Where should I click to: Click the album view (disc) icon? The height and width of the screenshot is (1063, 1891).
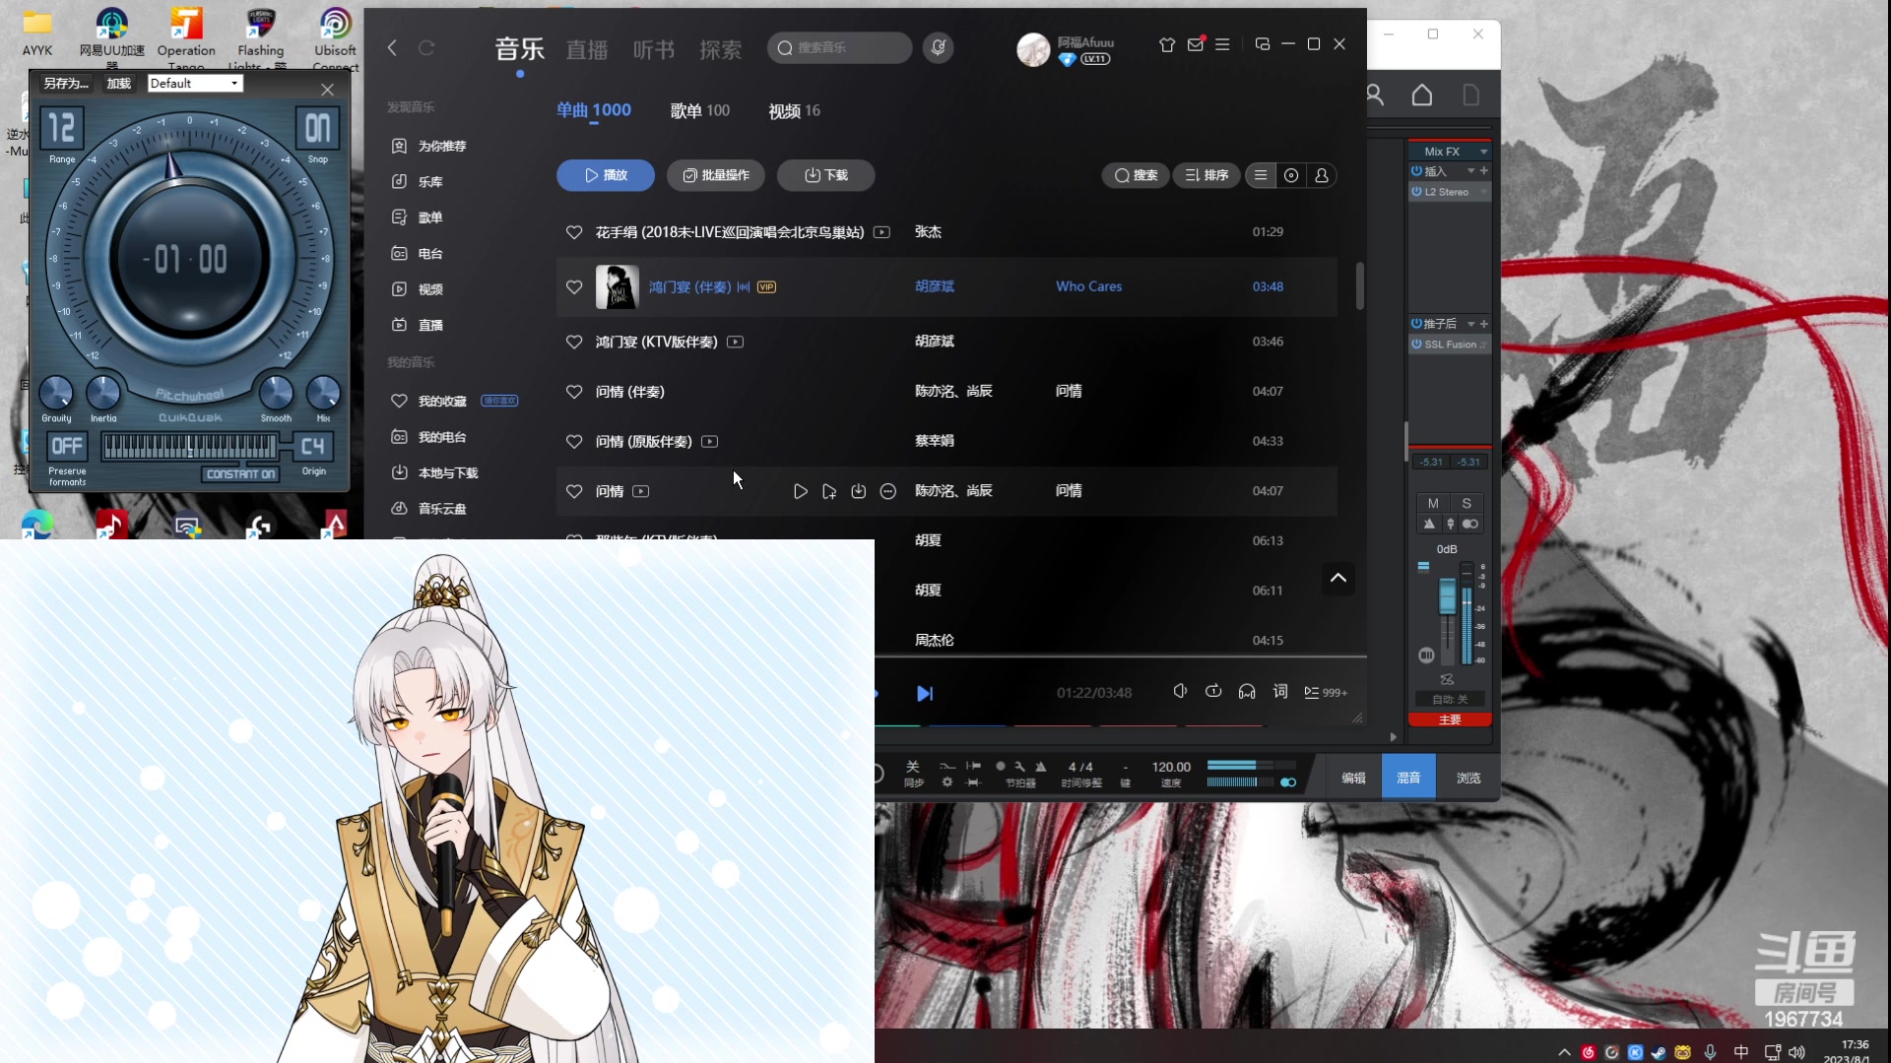click(1291, 175)
